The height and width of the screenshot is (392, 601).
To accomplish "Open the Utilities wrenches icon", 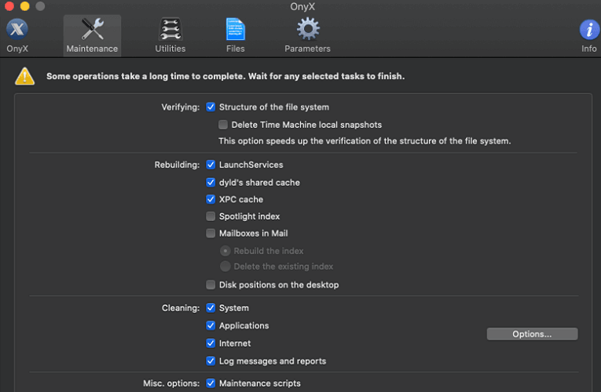I will [170, 29].
